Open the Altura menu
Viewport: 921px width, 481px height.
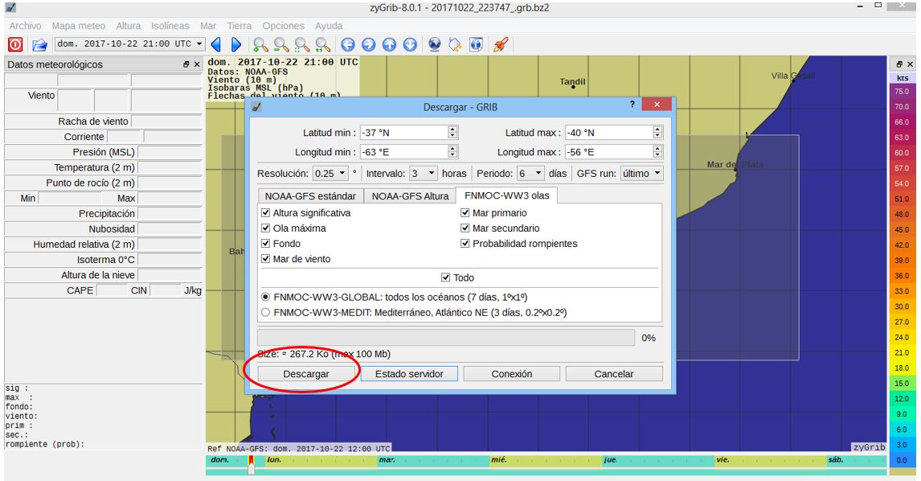(x=128, y=26)
